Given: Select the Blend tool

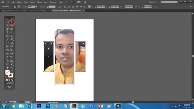Looking at the screenshot, I should coord(12,57).
